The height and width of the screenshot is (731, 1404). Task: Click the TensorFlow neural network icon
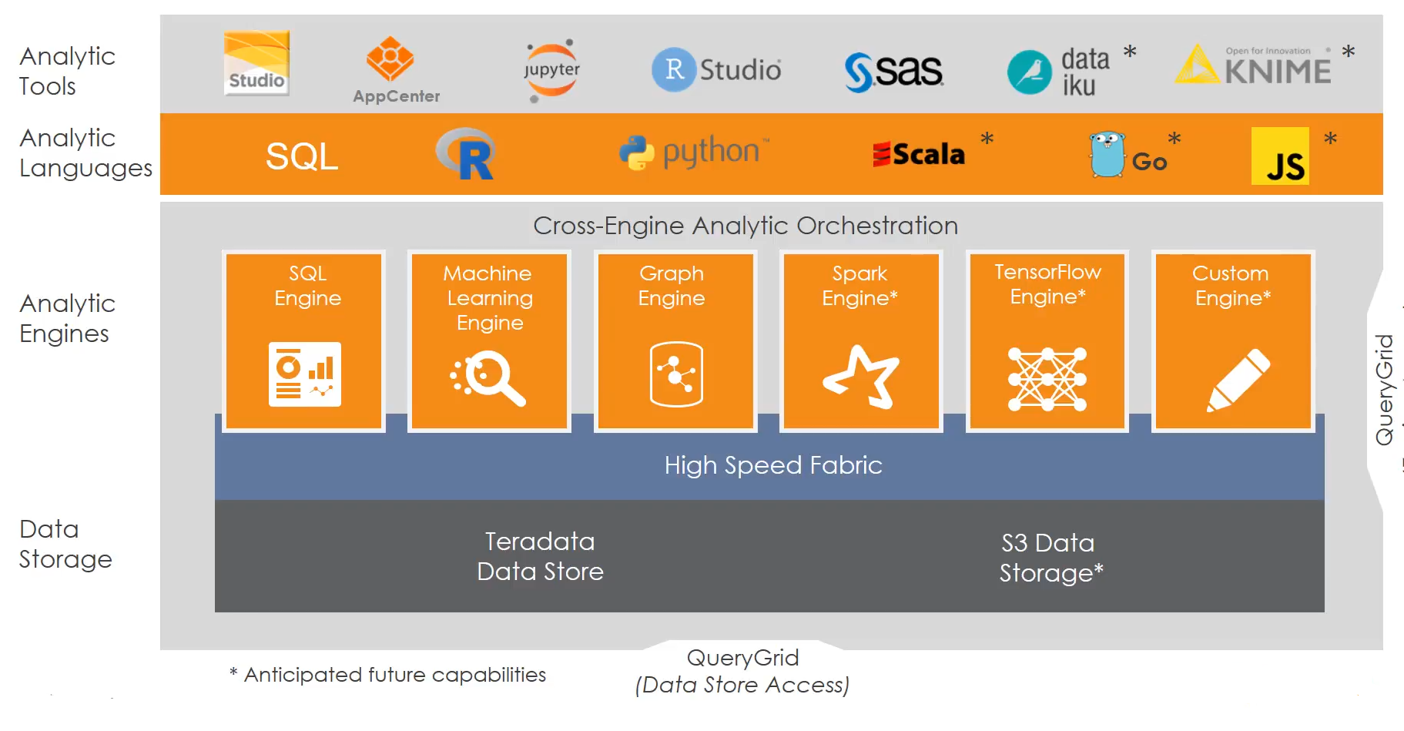pyautogui.click(x=1047, y=379)
